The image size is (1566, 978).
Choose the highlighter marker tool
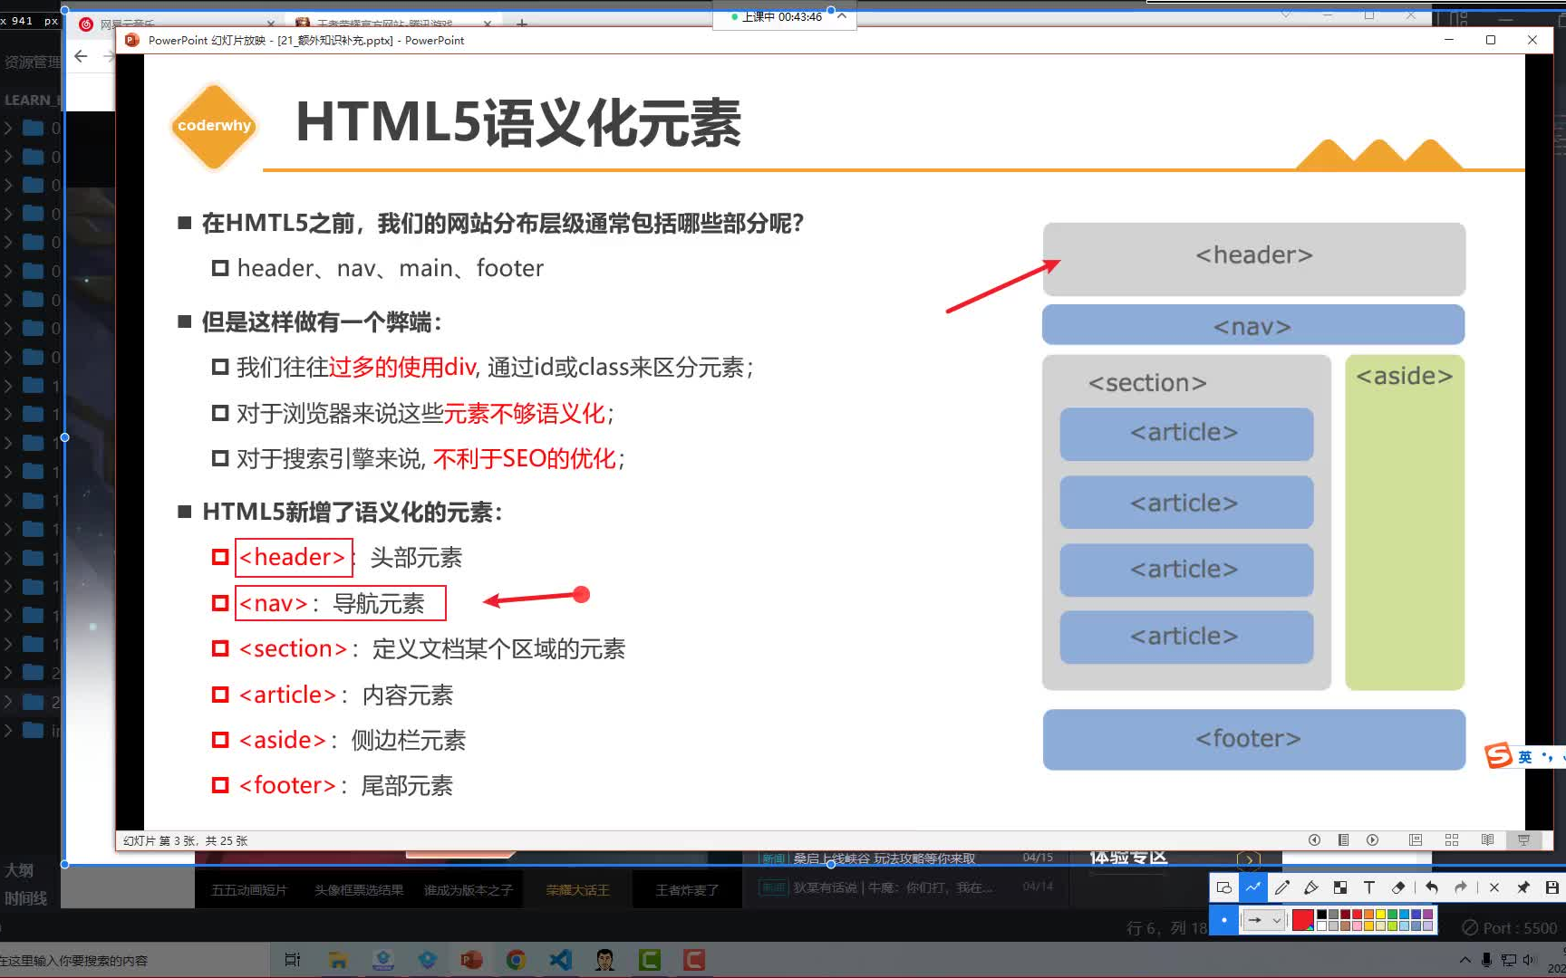pos(1310,887)
